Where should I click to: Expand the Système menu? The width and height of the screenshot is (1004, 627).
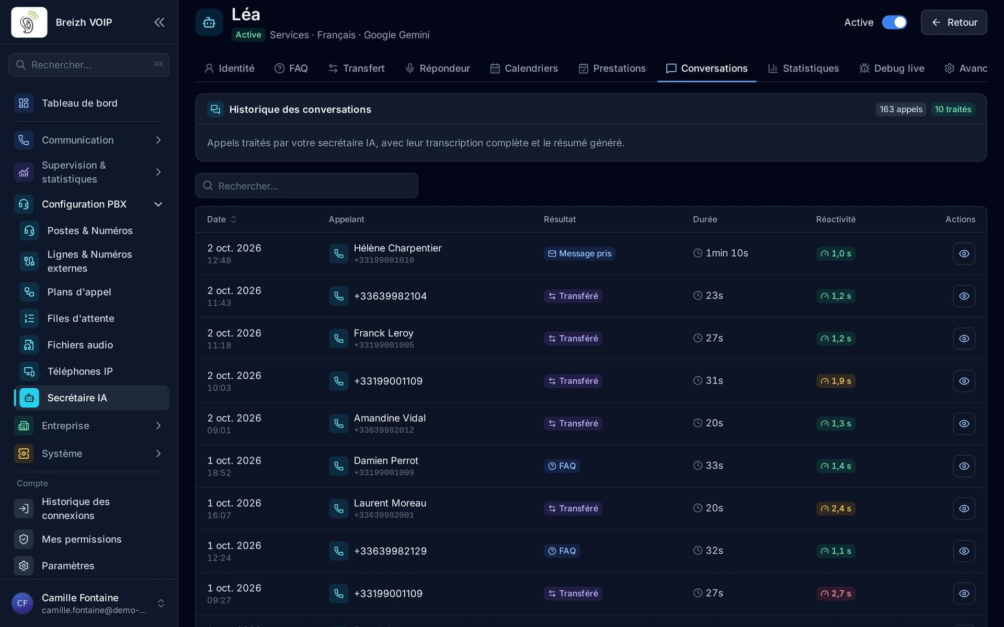click(x=89, y=454)
